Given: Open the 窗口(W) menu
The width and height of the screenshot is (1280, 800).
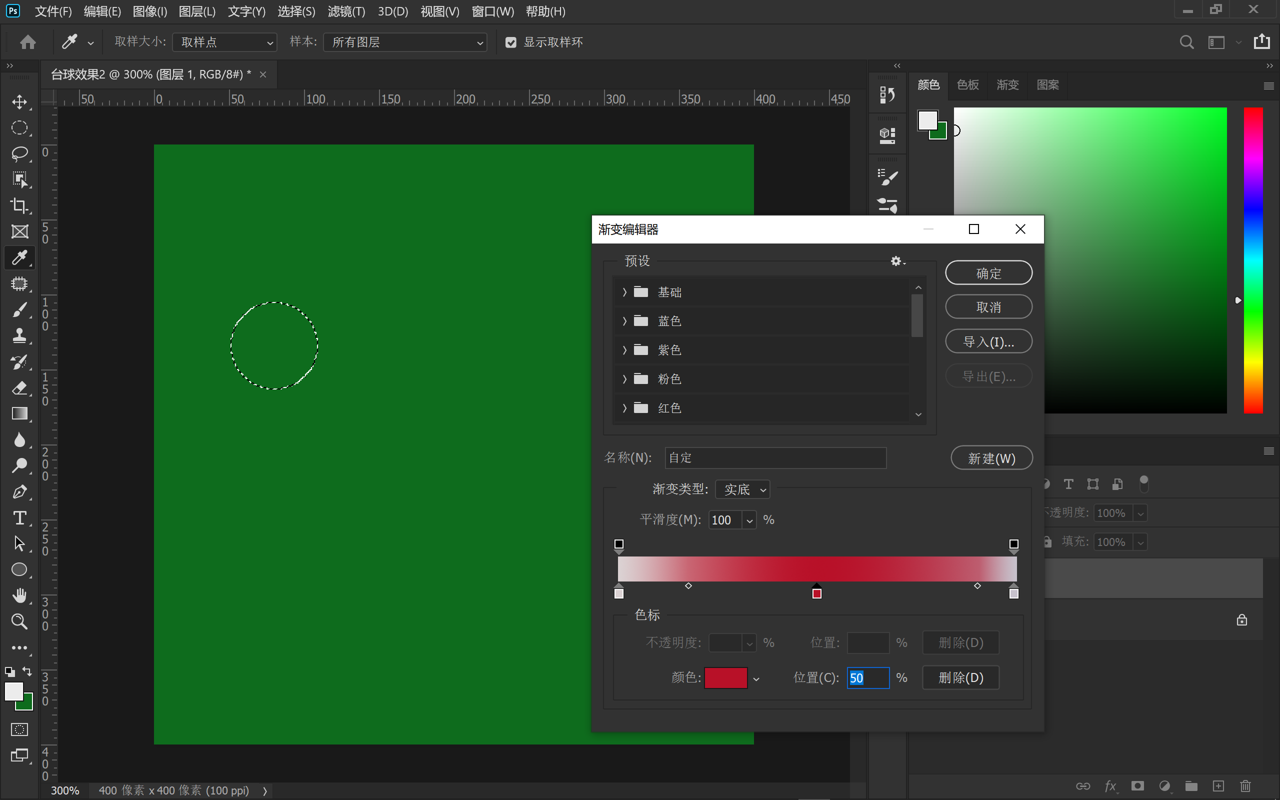Looking at the screenshot, I should [492, 11].
